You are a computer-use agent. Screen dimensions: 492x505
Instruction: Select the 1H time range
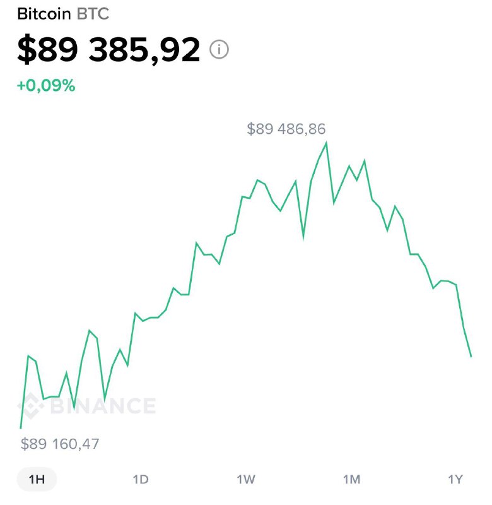click(x=37, y=479)
